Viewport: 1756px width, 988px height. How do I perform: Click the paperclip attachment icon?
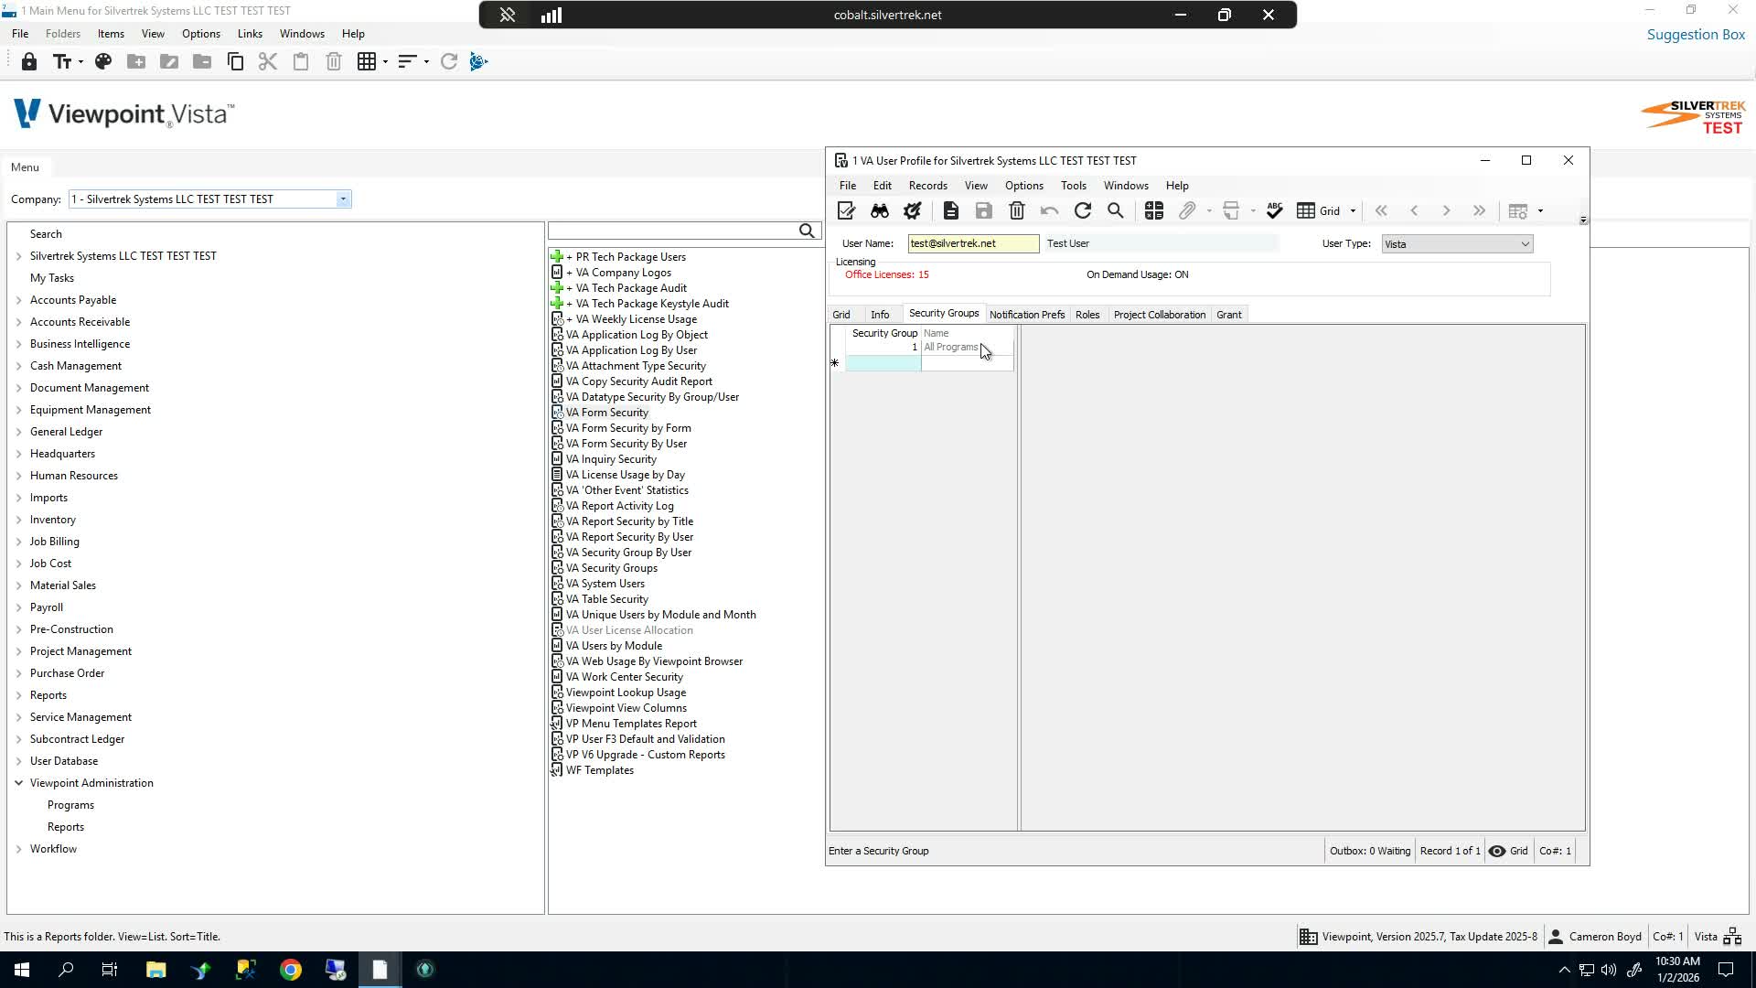coord(1187,211)
